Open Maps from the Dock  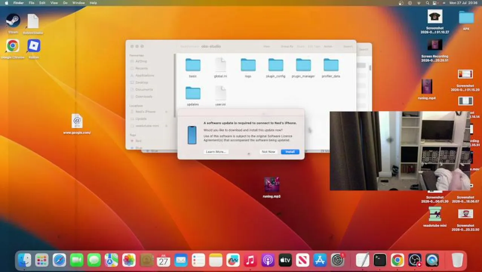click(x=111, y=260)
